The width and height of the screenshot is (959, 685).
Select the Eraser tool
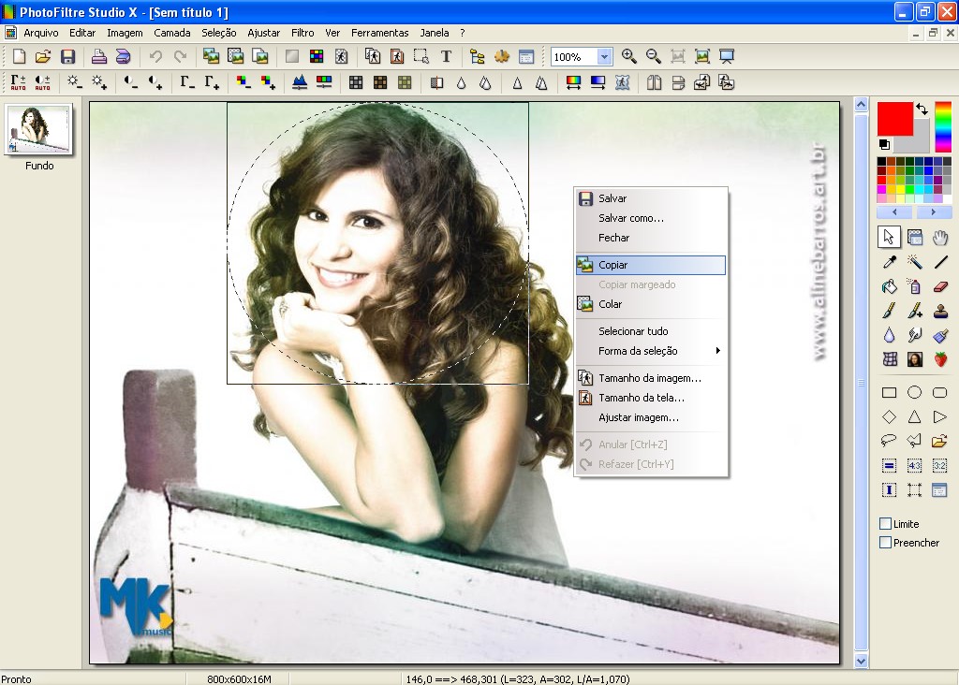coord(939,286)
